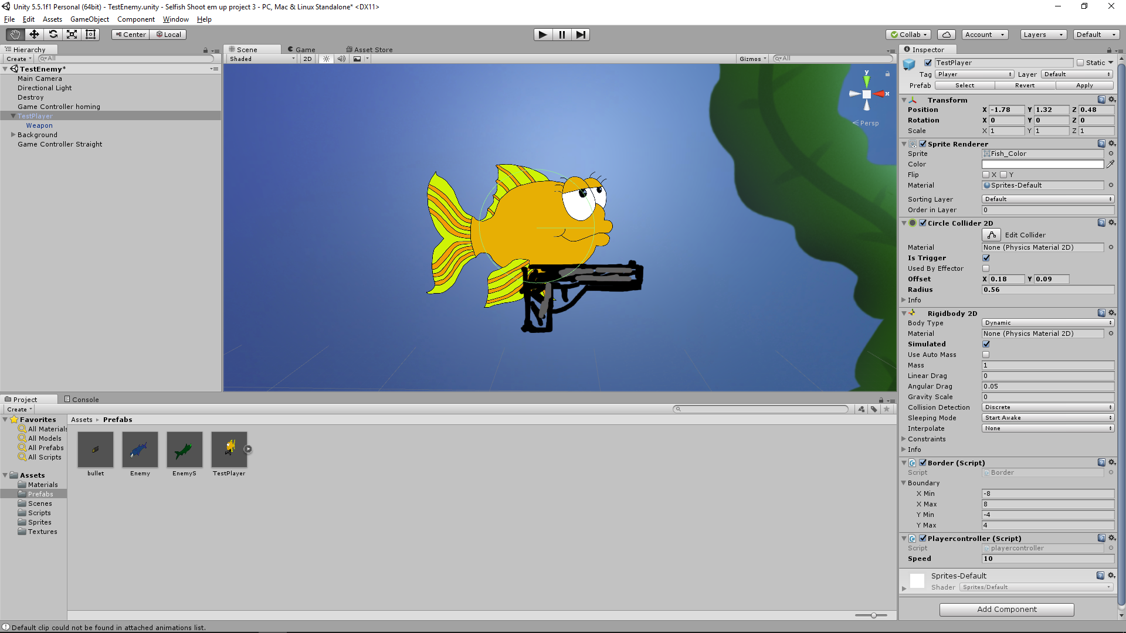
Task: Select the Move tool
Action: (34, 35)
